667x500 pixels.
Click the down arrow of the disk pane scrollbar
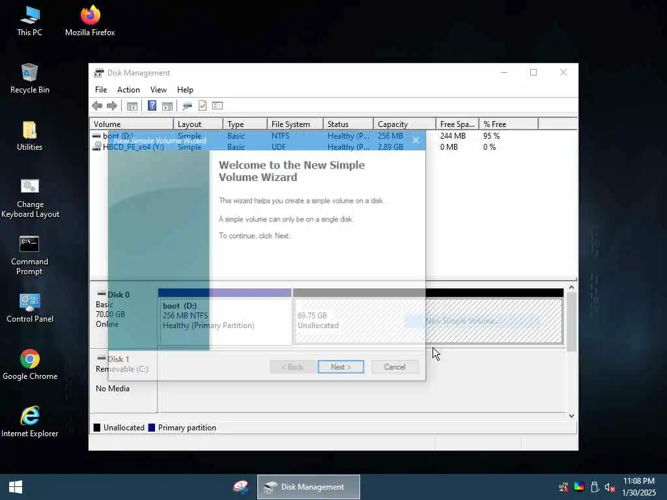click(572, 416)
